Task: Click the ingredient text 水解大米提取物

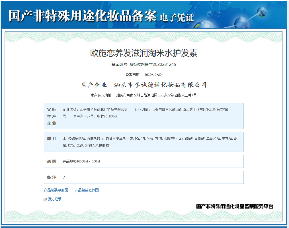Action: coord(97,145)
